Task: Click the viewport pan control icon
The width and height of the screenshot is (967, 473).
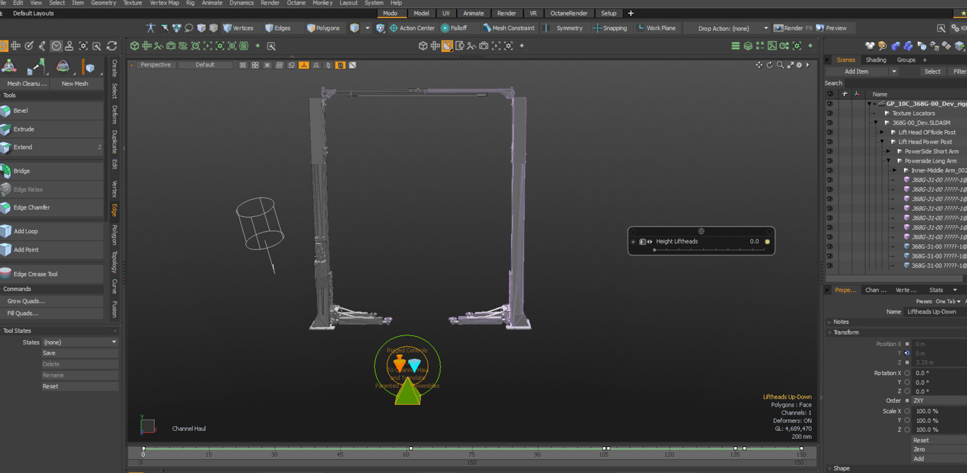Action: point(759,65)
